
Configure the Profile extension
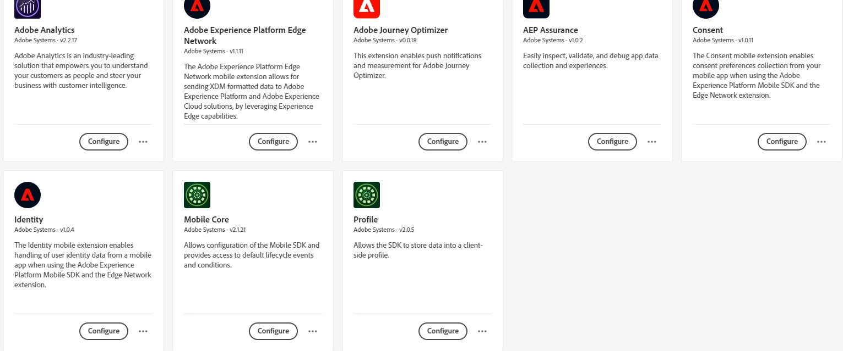443,331
